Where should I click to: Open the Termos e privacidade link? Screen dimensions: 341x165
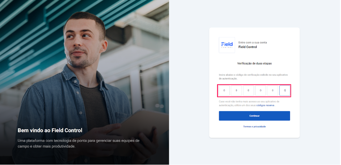pyautogui.click(x=254, y=126)
